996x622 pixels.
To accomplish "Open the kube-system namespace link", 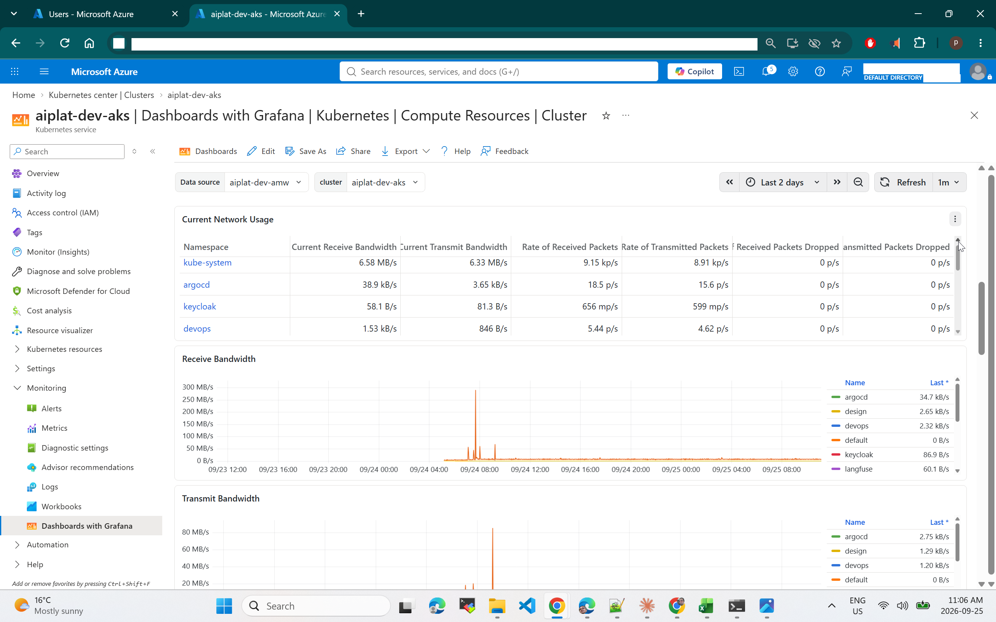I will click(x=207, y=262).
